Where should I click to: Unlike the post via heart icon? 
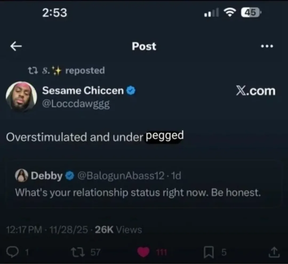[x=143, y=252]
